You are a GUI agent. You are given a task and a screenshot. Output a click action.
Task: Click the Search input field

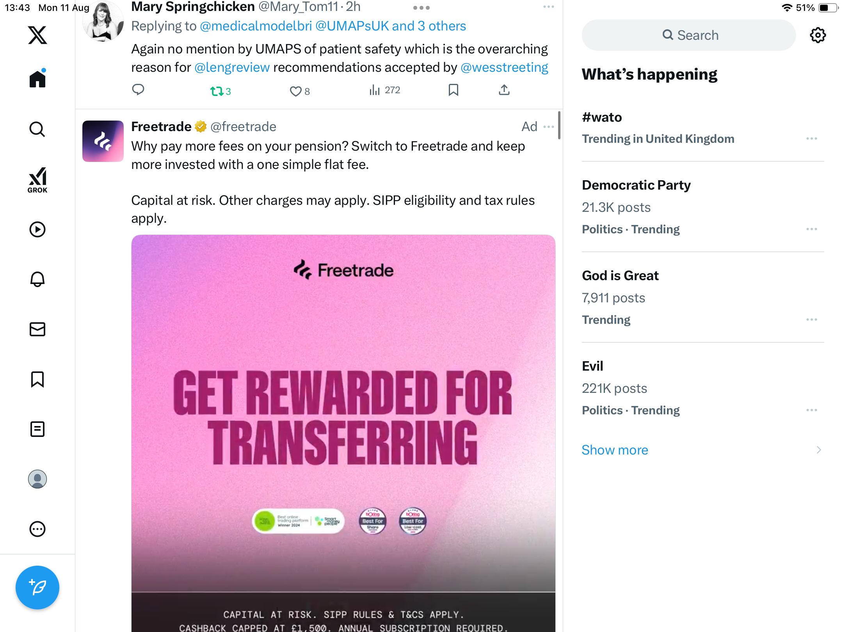(x=689, y=35)
